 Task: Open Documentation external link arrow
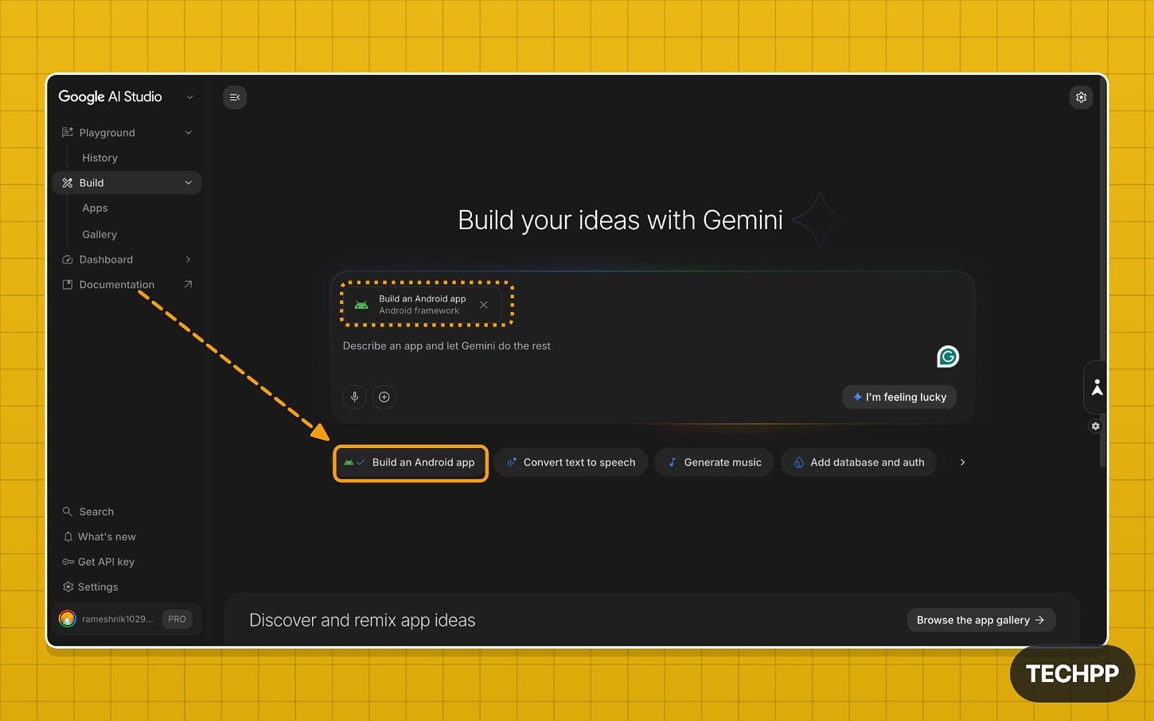point(189,284)
